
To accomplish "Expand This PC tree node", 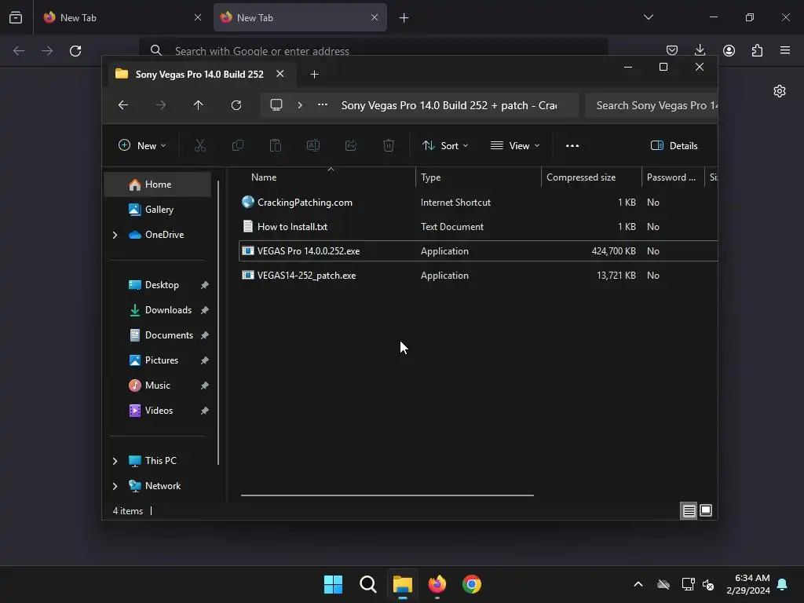I will 115,461.
